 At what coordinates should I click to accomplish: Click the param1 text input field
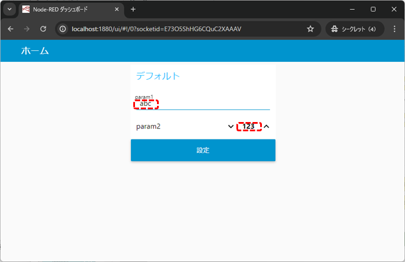point(203,104)
